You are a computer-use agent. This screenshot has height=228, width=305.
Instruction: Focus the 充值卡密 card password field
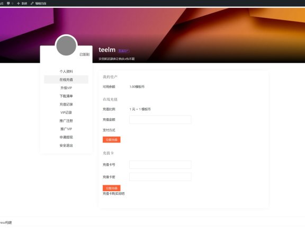pos(160,177)
